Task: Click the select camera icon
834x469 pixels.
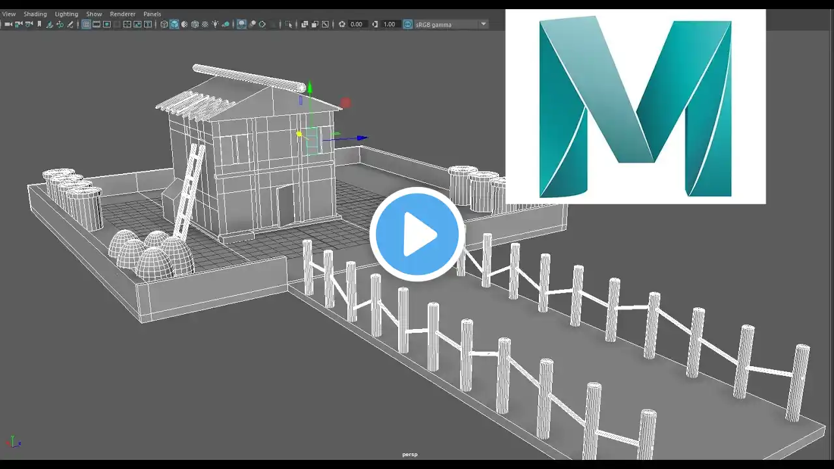Action: click(8, 24)
